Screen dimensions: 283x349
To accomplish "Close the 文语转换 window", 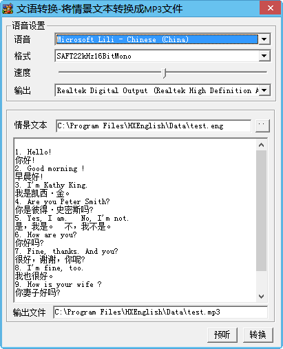I will click(270, 8).
